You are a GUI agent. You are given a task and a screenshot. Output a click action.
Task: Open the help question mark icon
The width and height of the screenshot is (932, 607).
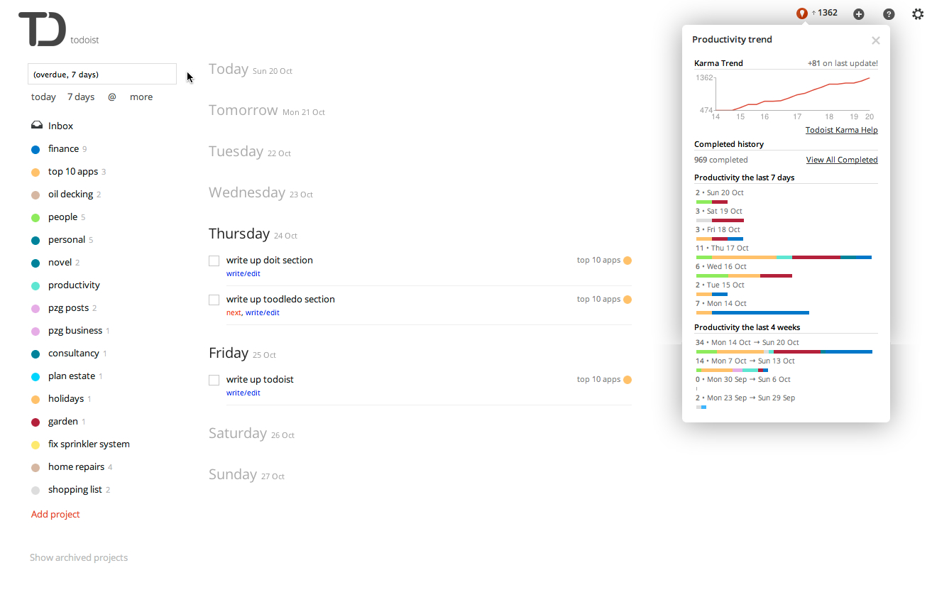coord(888,14)
